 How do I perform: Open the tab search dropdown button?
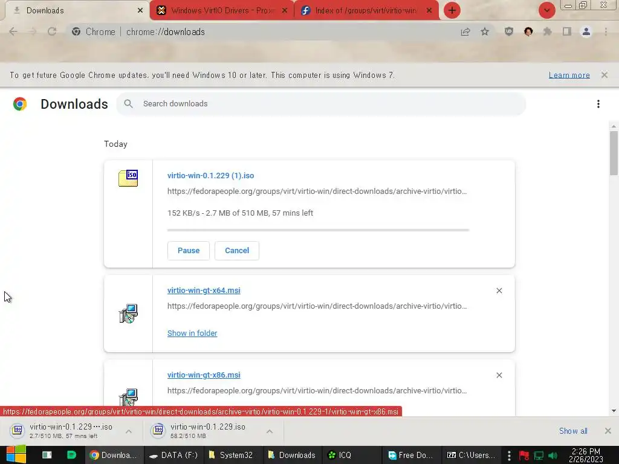click(546, 10)
